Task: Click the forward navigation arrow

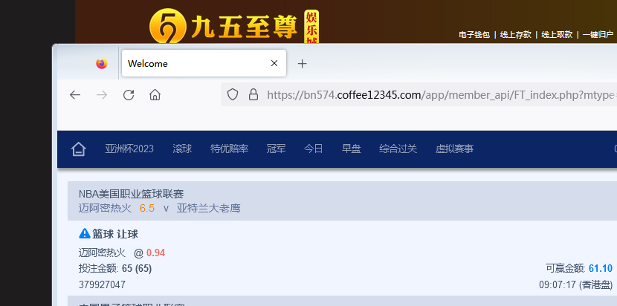Action: [x=102, y=95]
